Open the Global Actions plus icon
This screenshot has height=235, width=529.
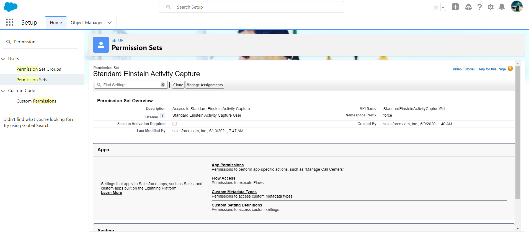[455, 7]
